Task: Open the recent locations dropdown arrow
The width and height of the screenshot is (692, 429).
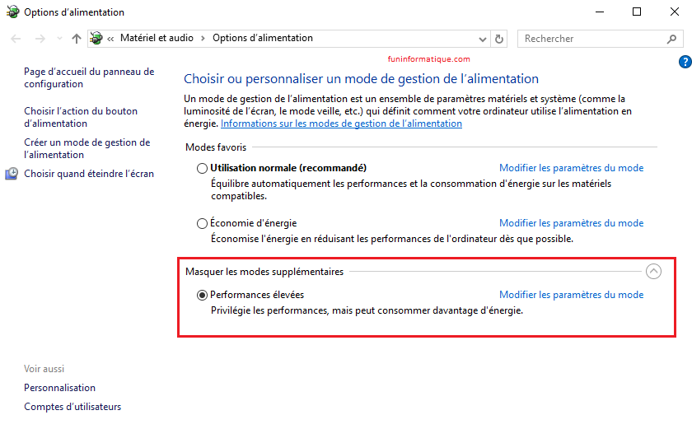Action: point(58,39)
